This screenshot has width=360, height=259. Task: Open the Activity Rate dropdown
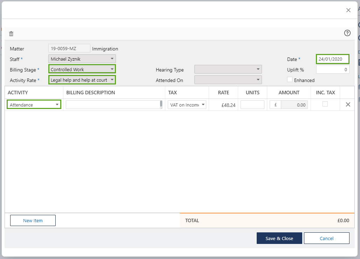point(82,80)
